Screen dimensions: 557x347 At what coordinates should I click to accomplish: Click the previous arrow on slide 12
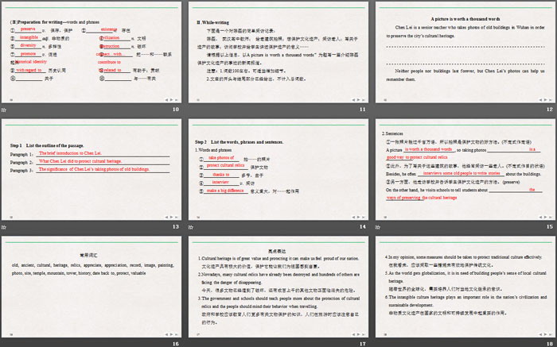[539, 99]
